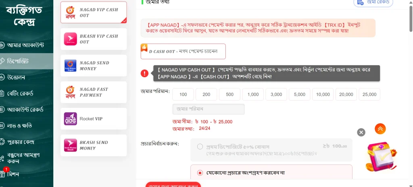Click the icon beside আমার অ্যাকাউন্ট

point(2,45)
